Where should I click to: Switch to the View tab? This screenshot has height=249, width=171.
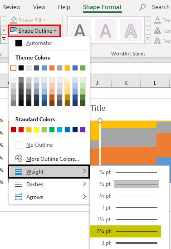pyautogui.click(x=39, y=7)
